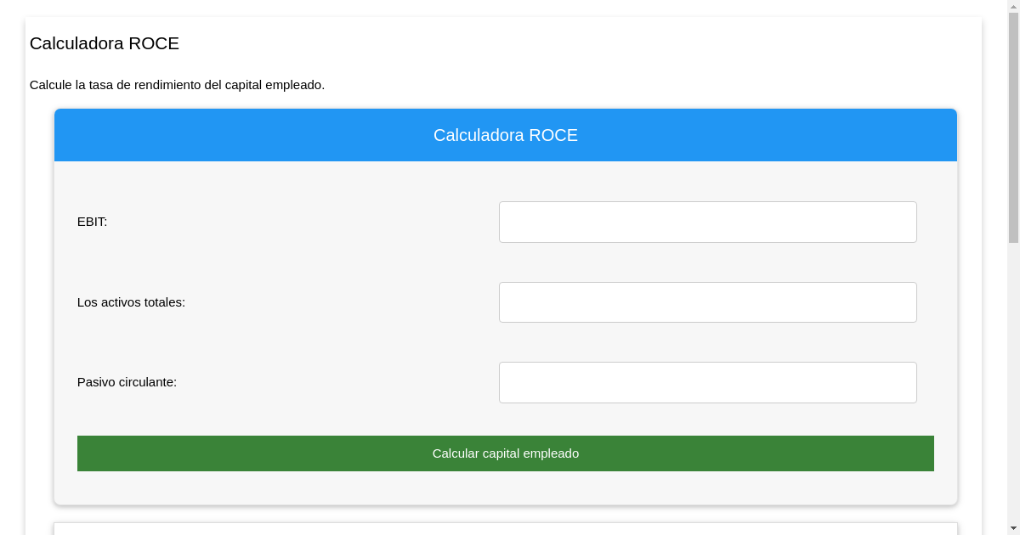Click the scrollbar down arrow
This screenshot has width=1020, height=535.
coord(1013,529)
